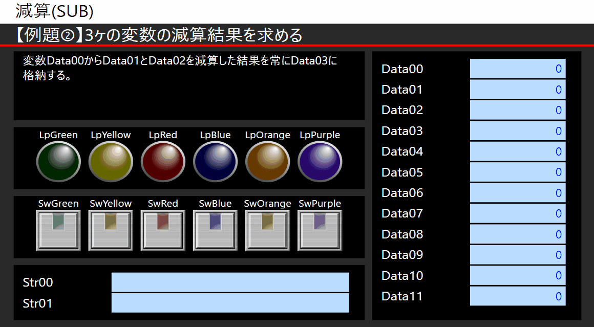Viewport: 594px width, 327px height.
Task: Activate the SwOrange switch
Action: (x=267, y=230)
